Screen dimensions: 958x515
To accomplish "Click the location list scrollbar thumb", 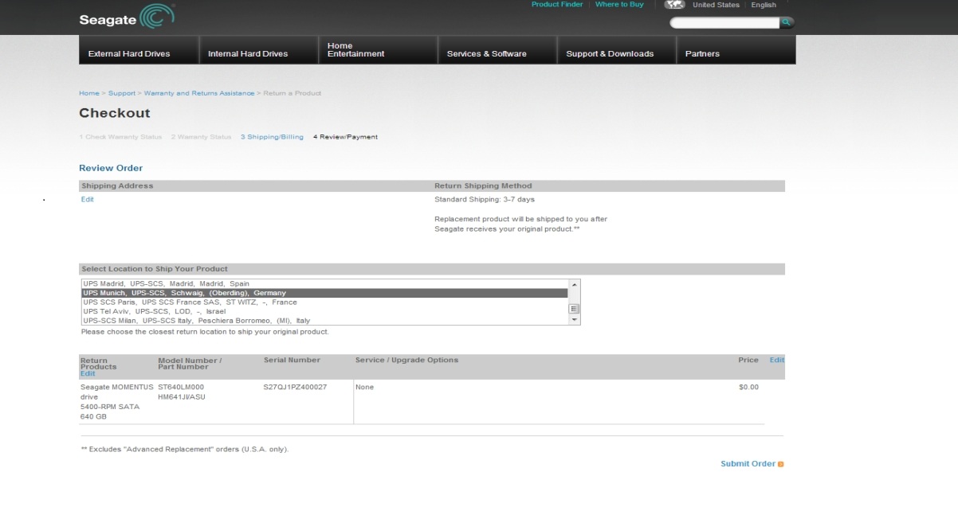I will coord(574,309).
